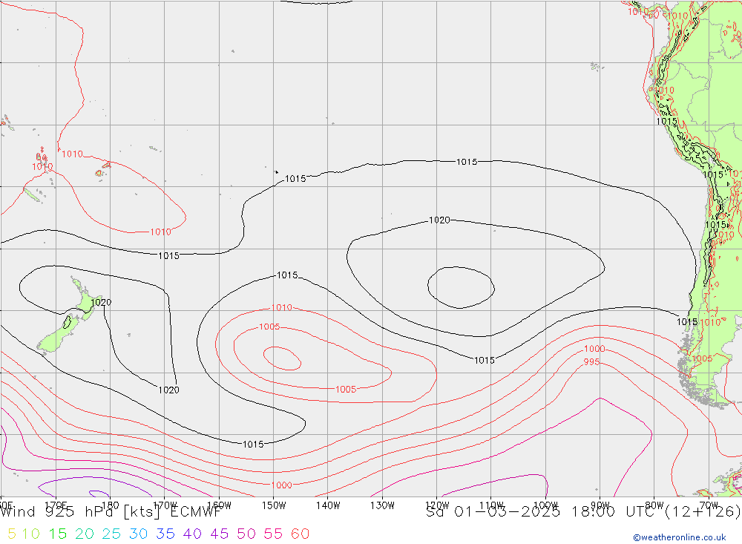Click the '45' knots legend value
Image resolution: width=742 pixels, height=544 pixels.
click(x=220, y=534)
